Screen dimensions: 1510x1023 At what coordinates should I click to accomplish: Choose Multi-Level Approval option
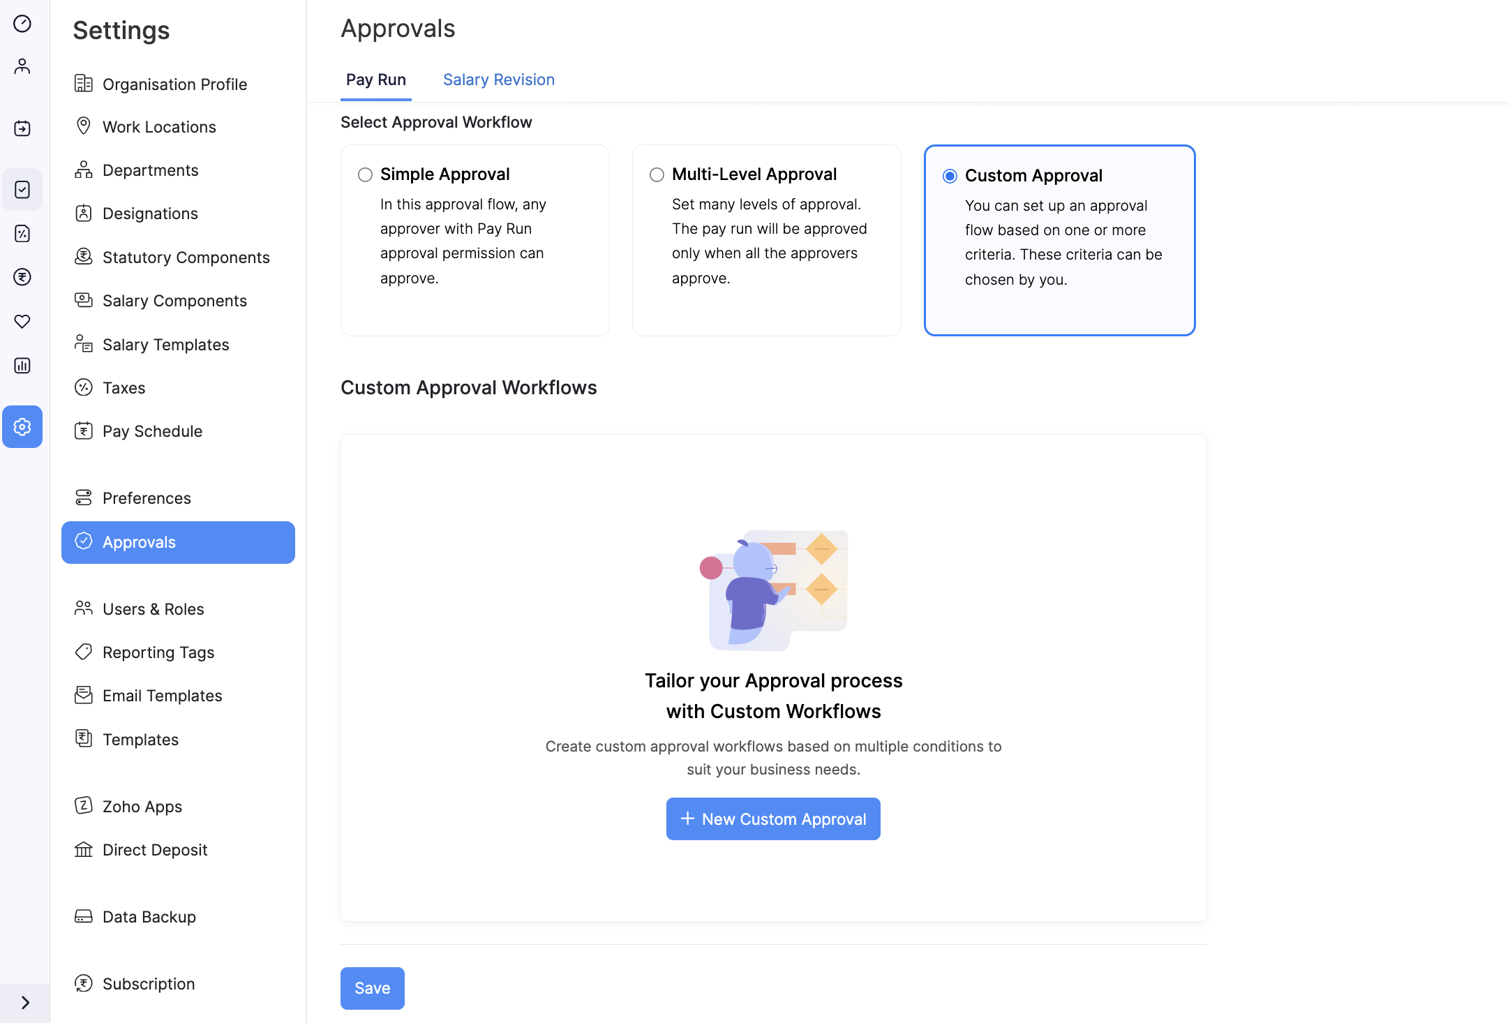(x=656, y=174)
